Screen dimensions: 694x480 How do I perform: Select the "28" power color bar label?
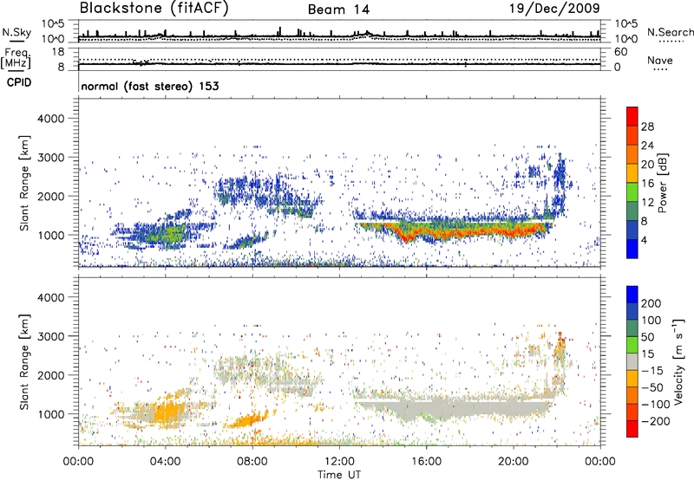(x=647, y=126)
